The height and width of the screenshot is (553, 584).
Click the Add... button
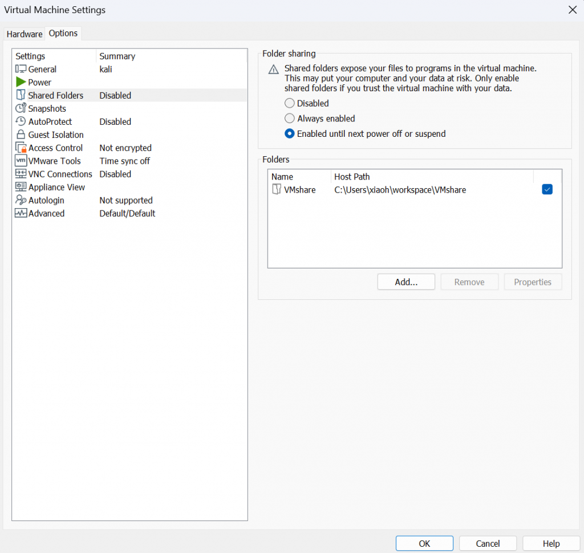(406, 282)
